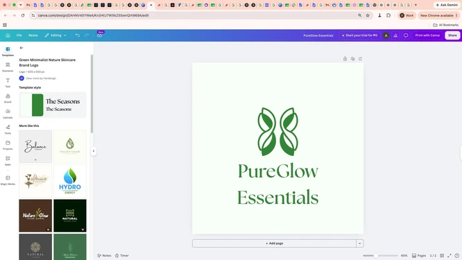Viewport: 462px width, 260px height.
Task: Select the Natural dark green logo template
Action: (x=70, y=216)
